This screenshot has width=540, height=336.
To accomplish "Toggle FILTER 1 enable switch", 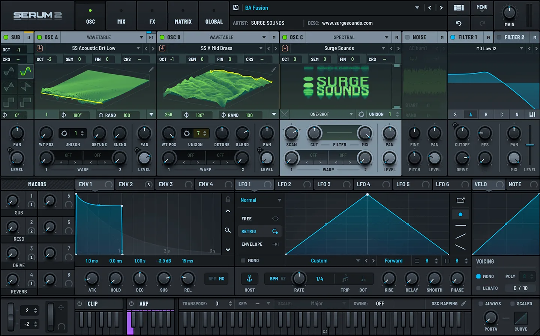I will (x=453, y=37).
